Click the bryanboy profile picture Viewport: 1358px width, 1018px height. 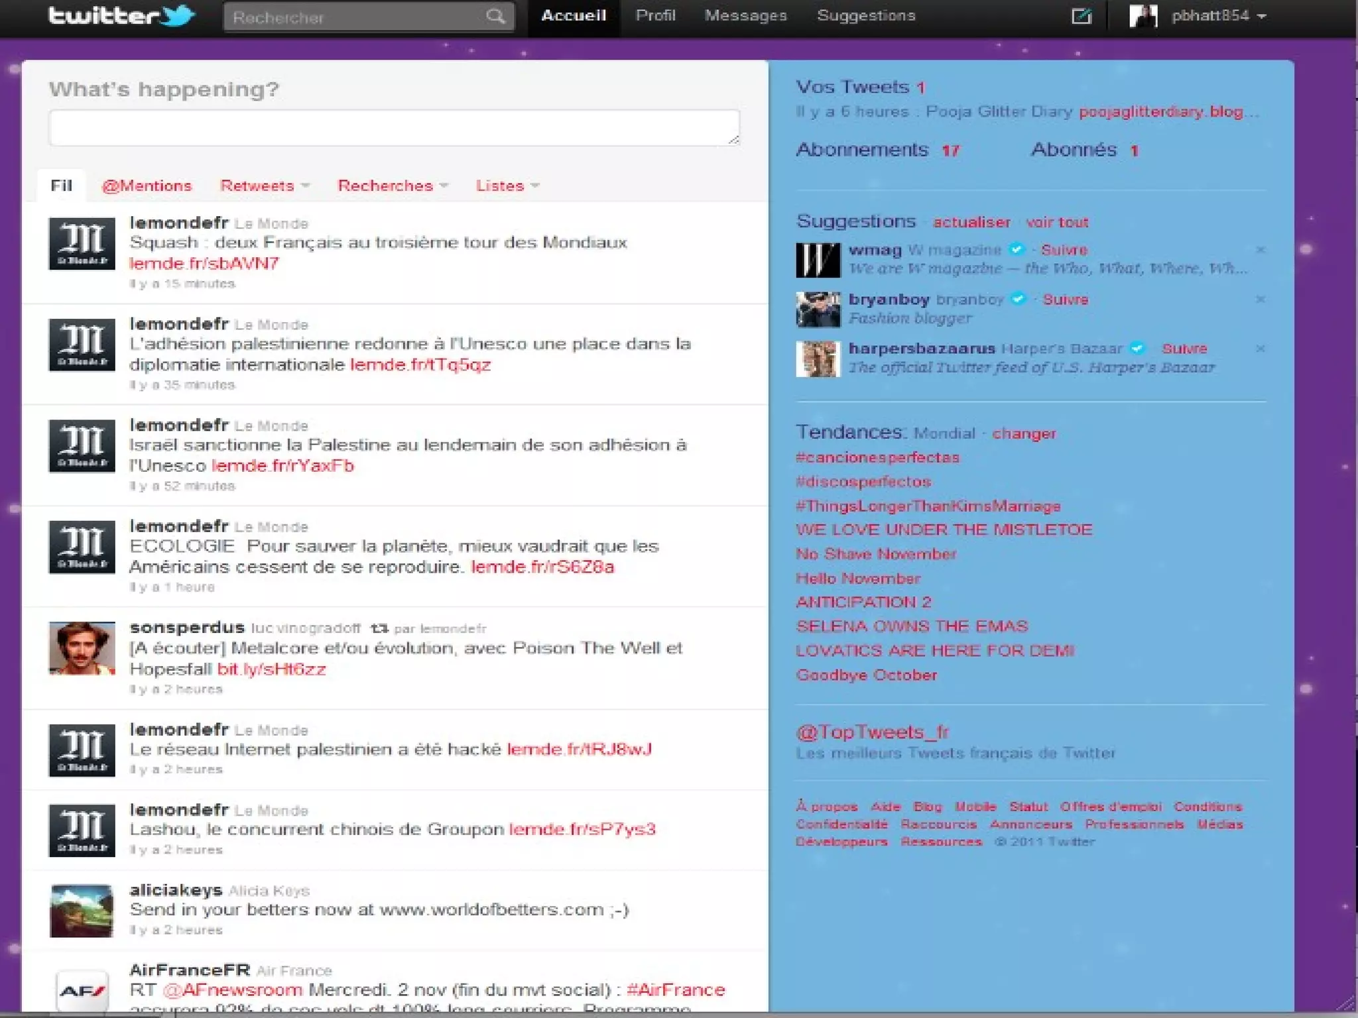[x=818, y=309]
